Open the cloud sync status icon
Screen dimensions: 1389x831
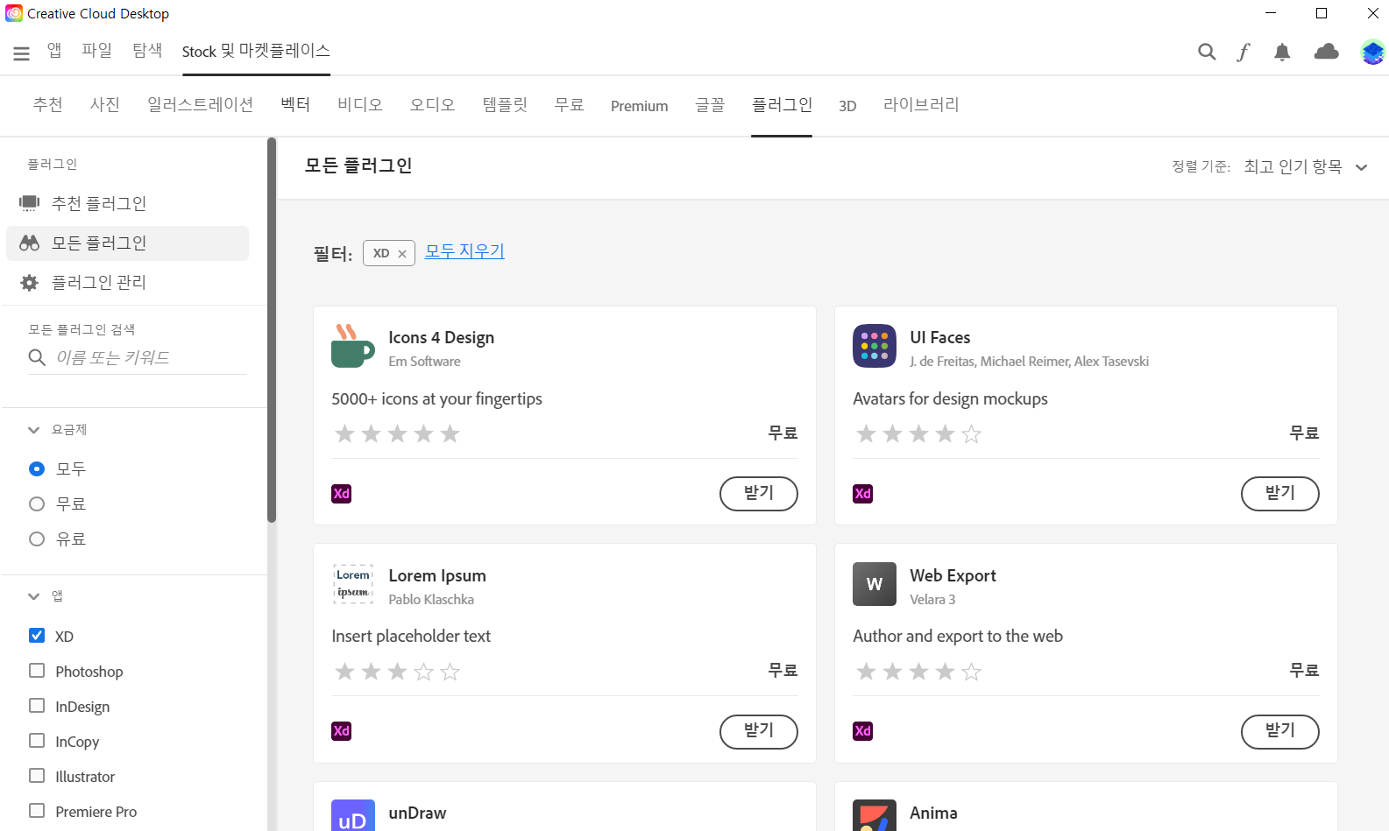[1327, 52]
